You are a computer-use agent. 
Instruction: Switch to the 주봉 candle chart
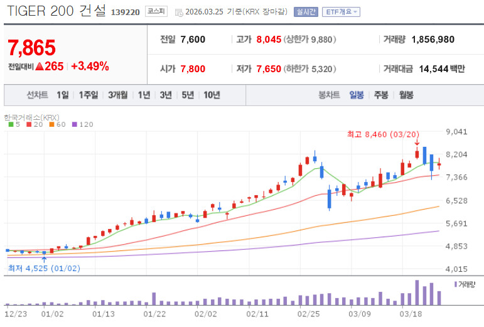(x=381, y=95)
